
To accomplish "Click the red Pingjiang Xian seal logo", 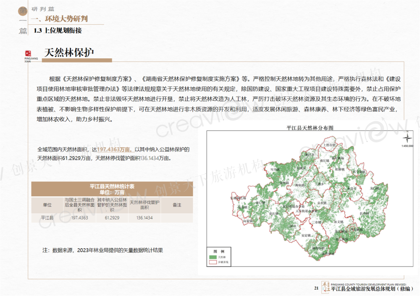I will tap(29, 53).
